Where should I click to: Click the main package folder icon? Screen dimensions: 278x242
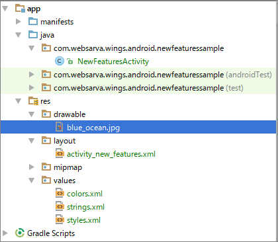click(x=46, y=48)
